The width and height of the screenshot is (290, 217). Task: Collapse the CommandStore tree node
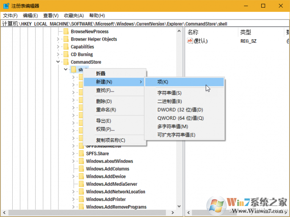[58, 62]
